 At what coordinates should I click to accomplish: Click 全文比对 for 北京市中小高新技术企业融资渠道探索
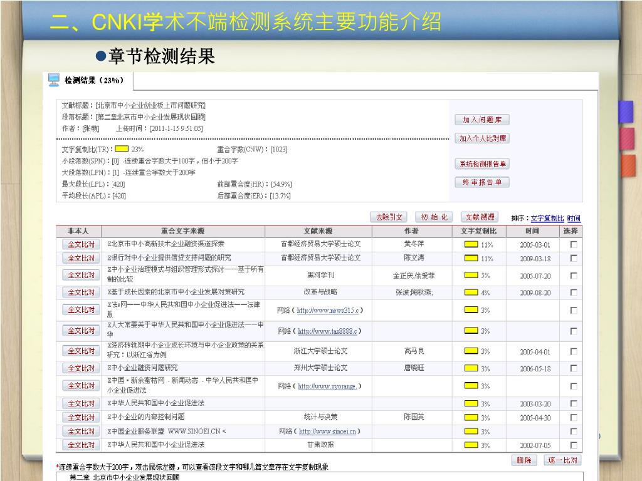(81, 244)
